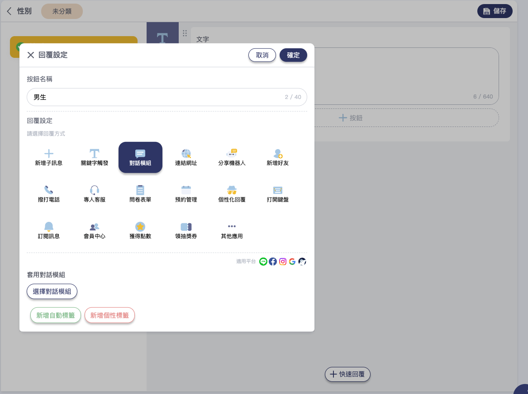
Task: Choose the 新增好友 icon
Action: point(278,154)
